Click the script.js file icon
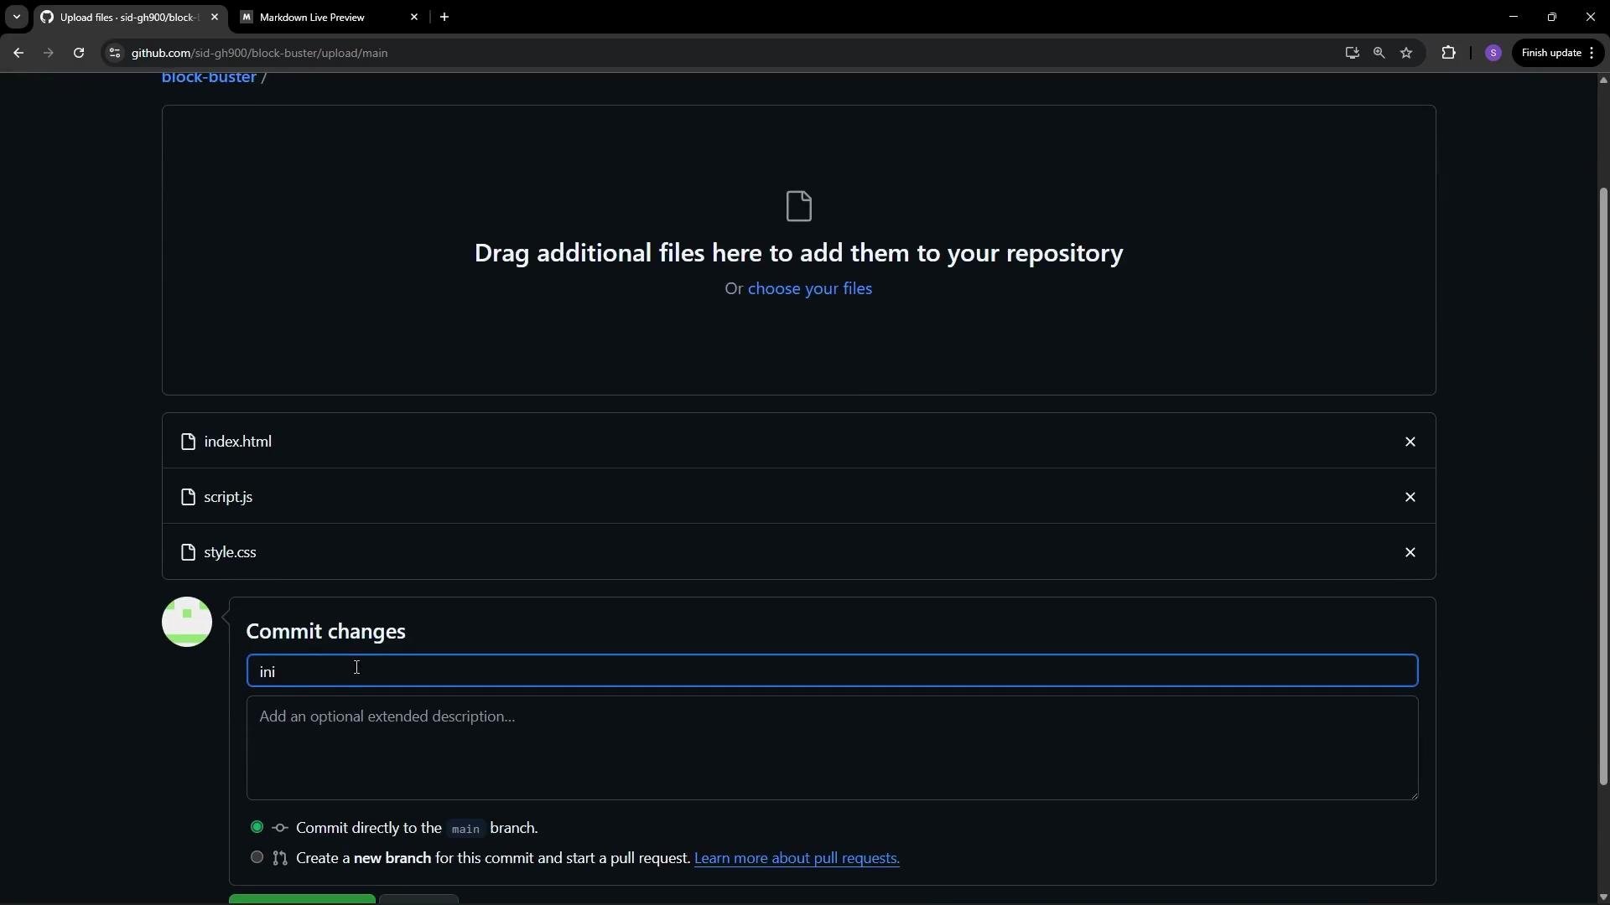The height and width of the screenshot is (905, 1610). click(188, 497)
